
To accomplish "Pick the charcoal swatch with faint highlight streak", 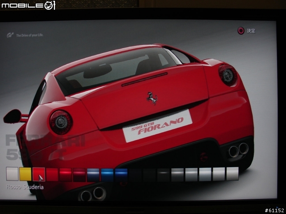I will [164, 175].
